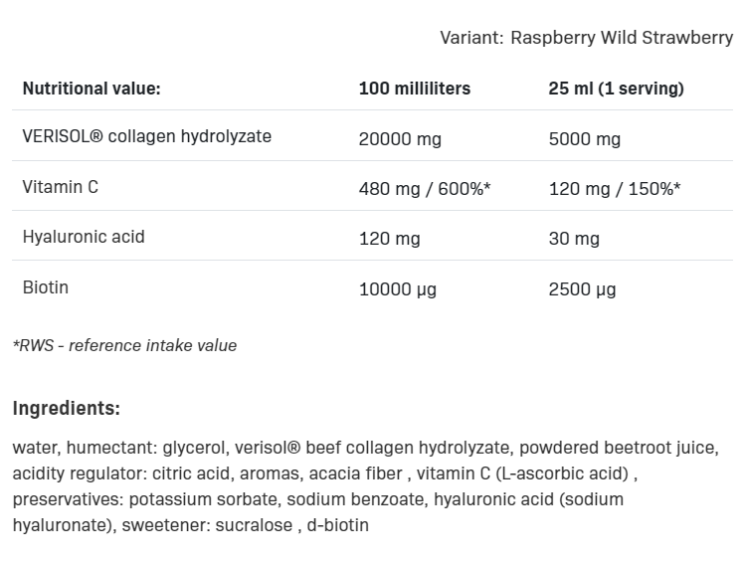Select the Vitamin C row label

[x=60, y=186]
